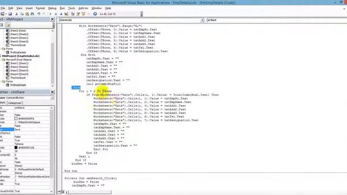This screenshot has height=195, width=347.
Task: Run the macro with the play icon
Action: [50, 14]
